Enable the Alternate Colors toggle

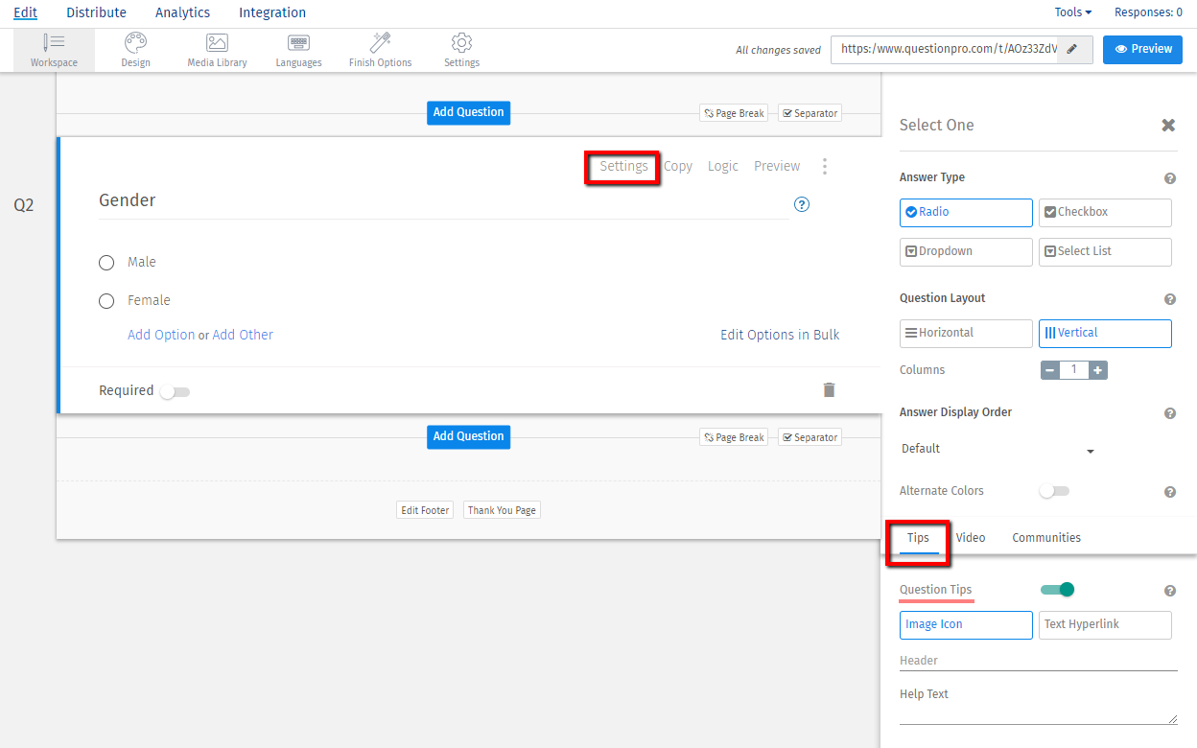coord(1054,491)
